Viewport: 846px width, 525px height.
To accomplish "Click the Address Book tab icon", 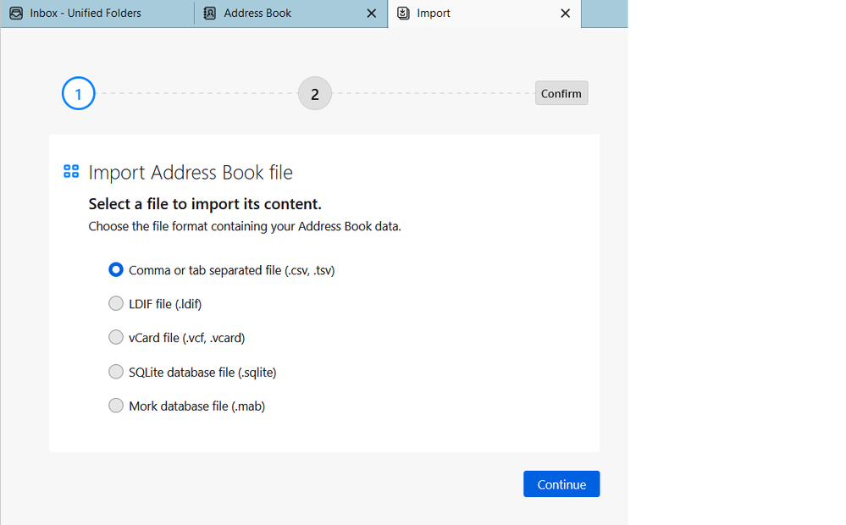I will [x=209, y=13].
